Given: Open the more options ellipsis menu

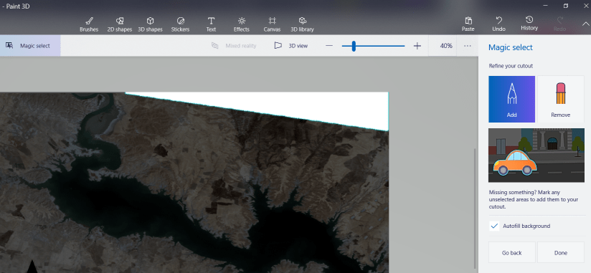Looking at the screenshot, I should coord(468,46).
